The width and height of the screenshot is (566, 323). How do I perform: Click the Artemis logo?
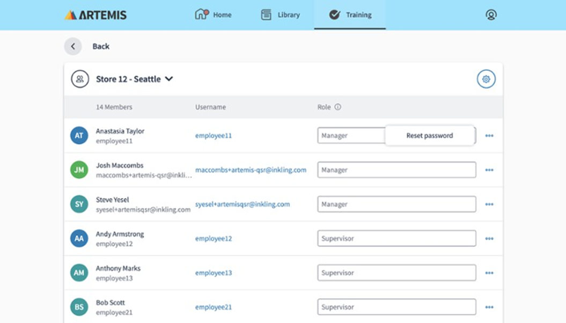coord(95,15)
